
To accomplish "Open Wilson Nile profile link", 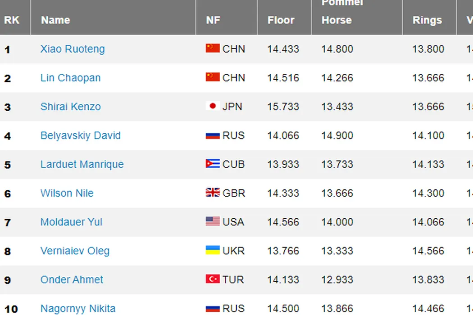I will [67, 193].
